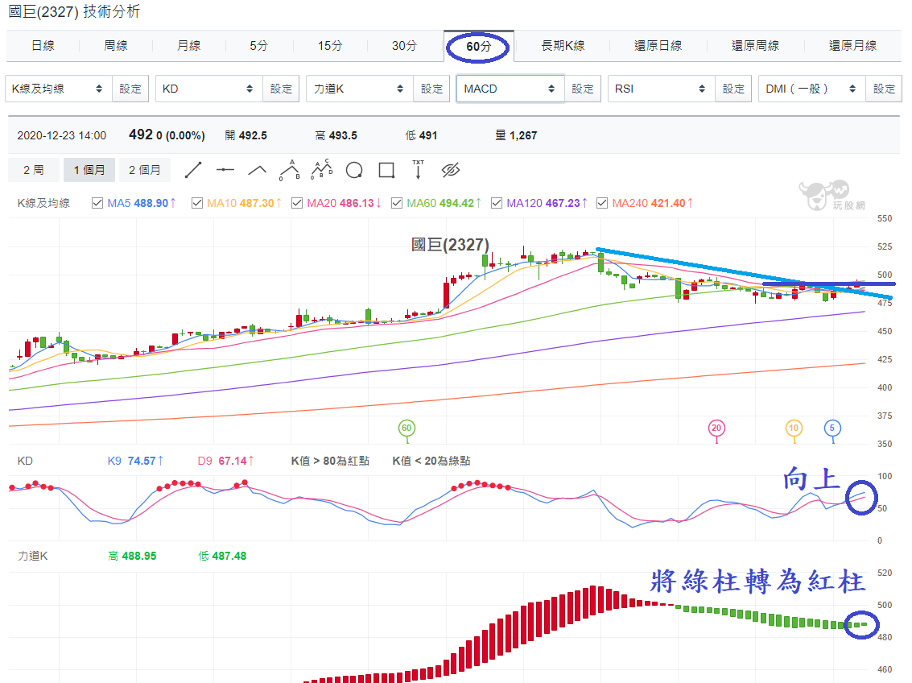Toggle the MA60 moving average checkbox
This screenshot has width=912, height=683.
[x=397, y=203]
